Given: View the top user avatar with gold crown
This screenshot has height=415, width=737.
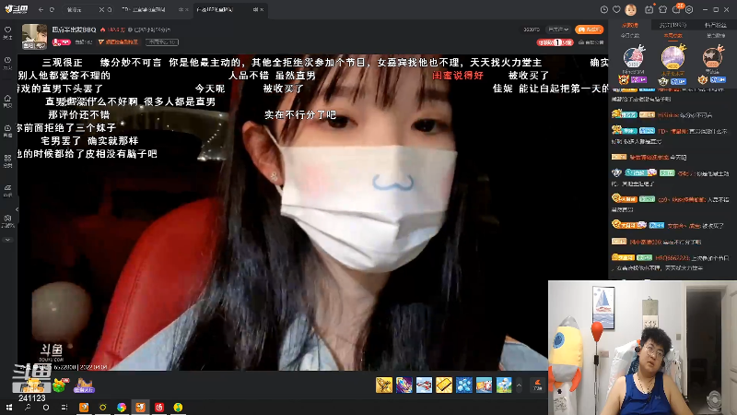Looking at the screenshot, I should (x=673, y=56).
